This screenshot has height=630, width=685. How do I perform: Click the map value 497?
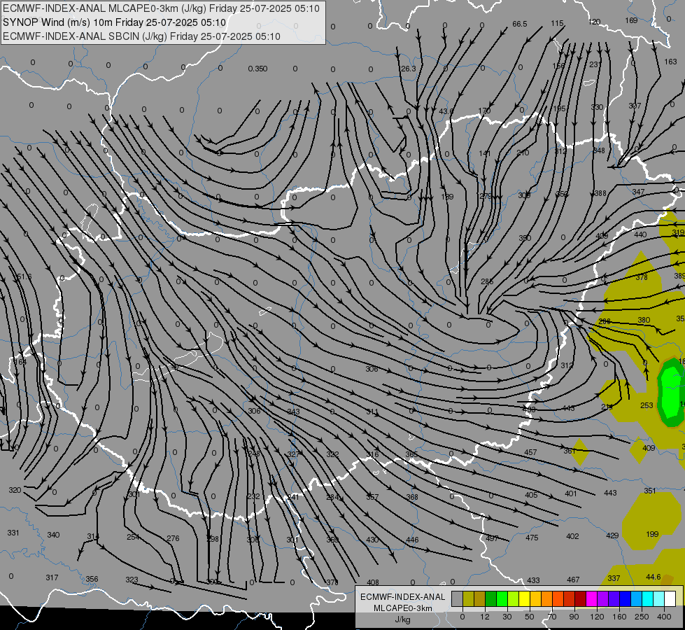(492, 538)
